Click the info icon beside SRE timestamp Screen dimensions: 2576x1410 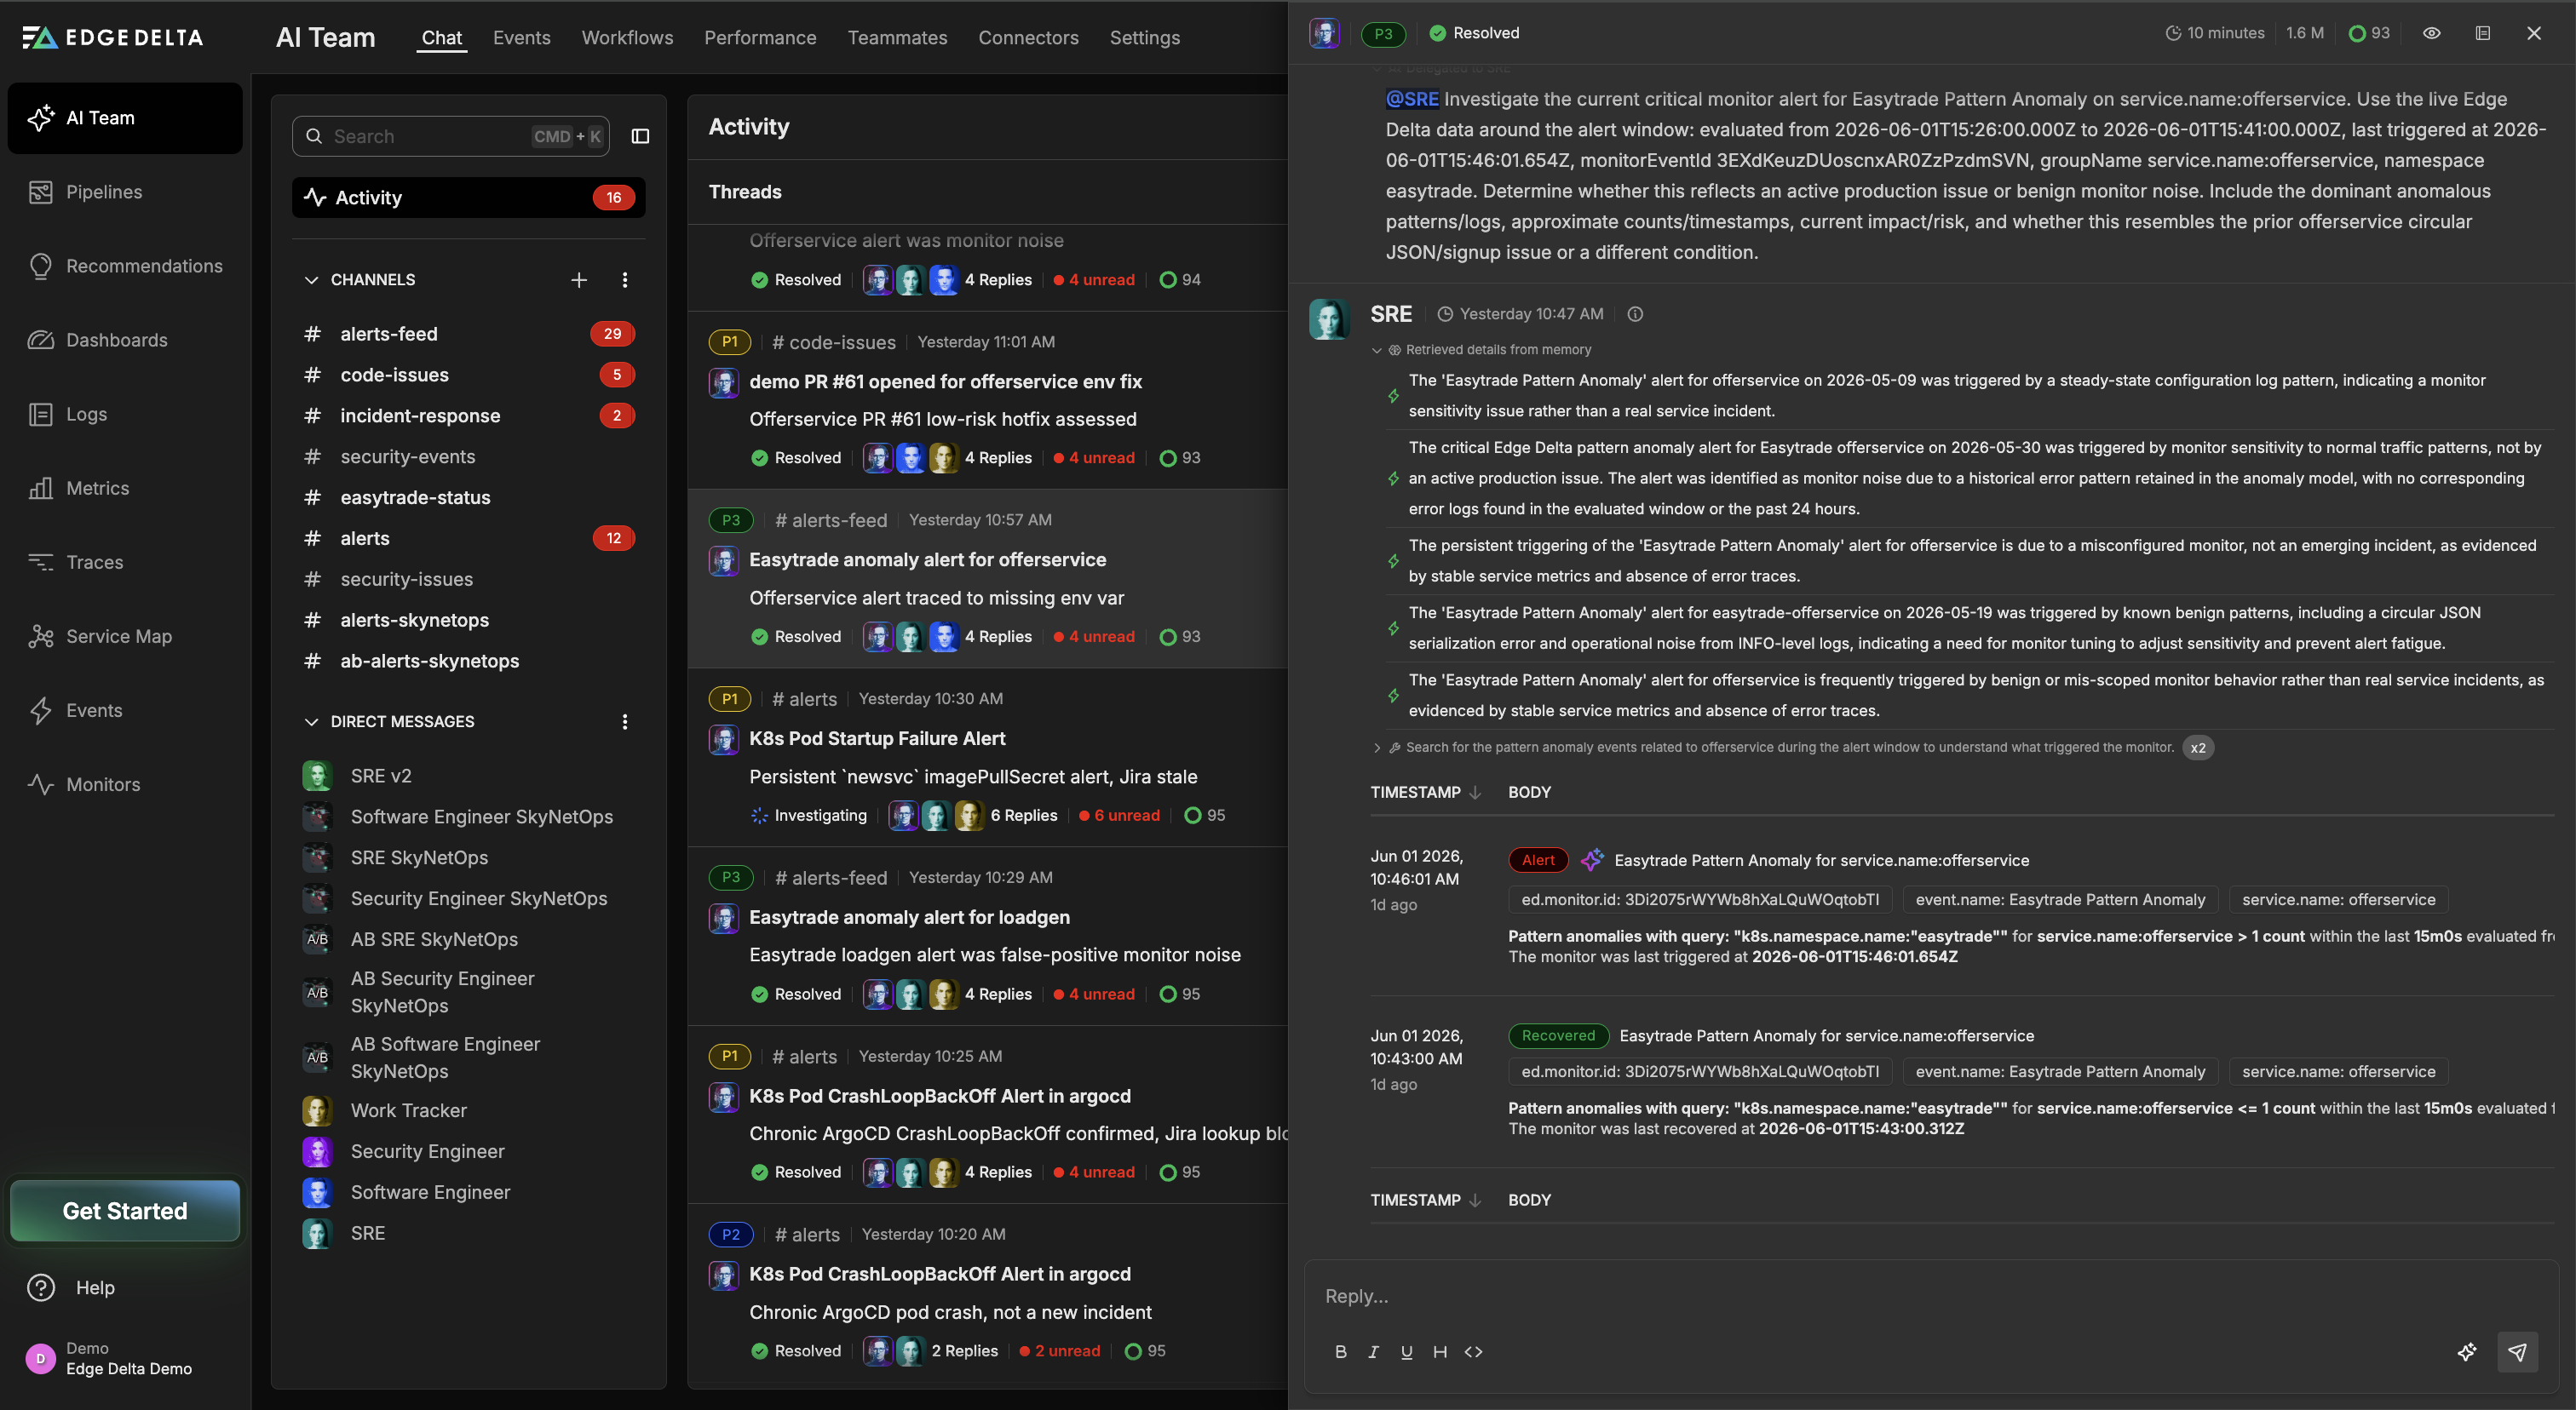pyautogui.click(x=1635, y=314)
